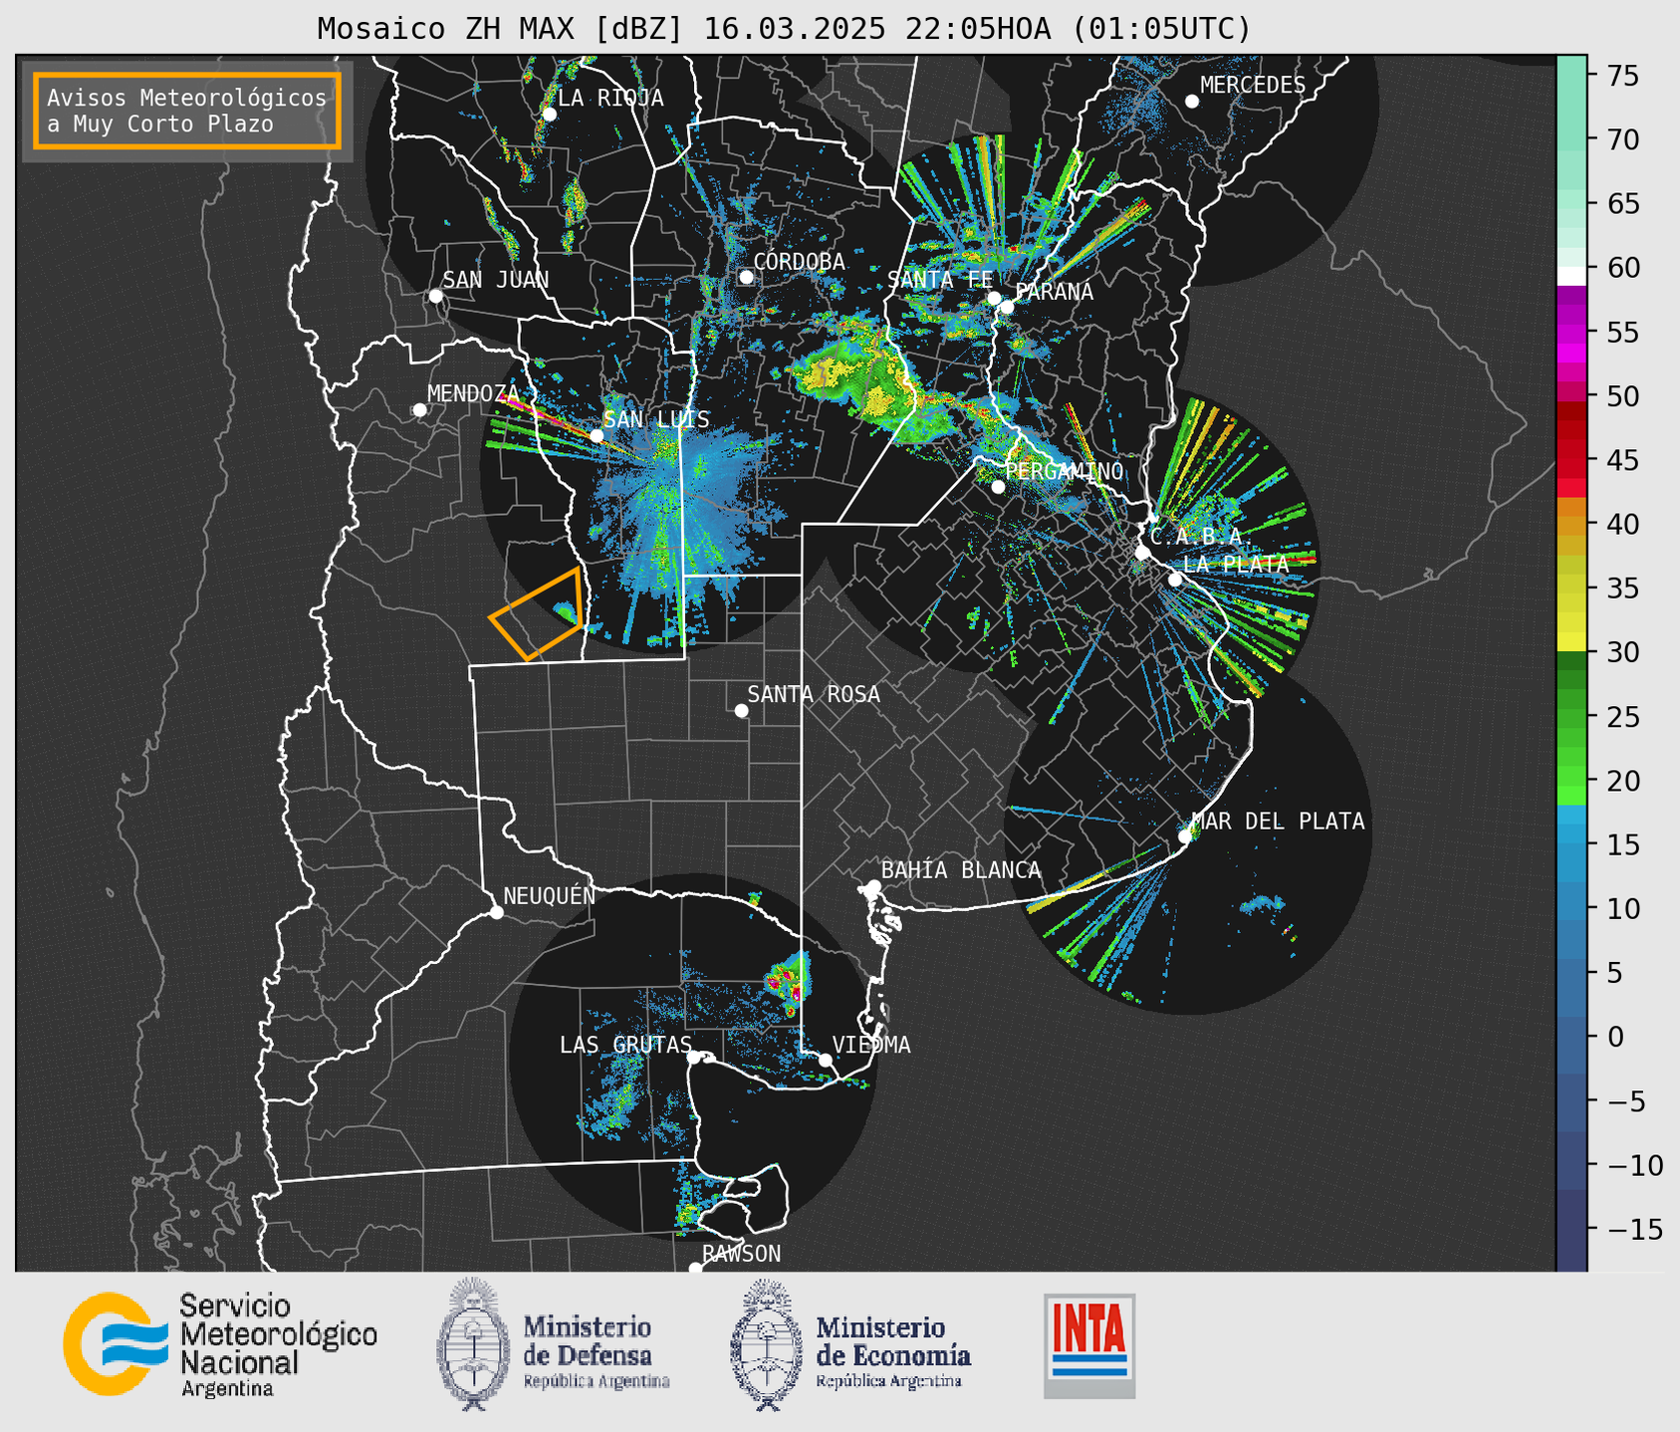This screenshot has width=1680, height=1432.
Task: Click the MENDOZA label text
Action: coord(474,394)
